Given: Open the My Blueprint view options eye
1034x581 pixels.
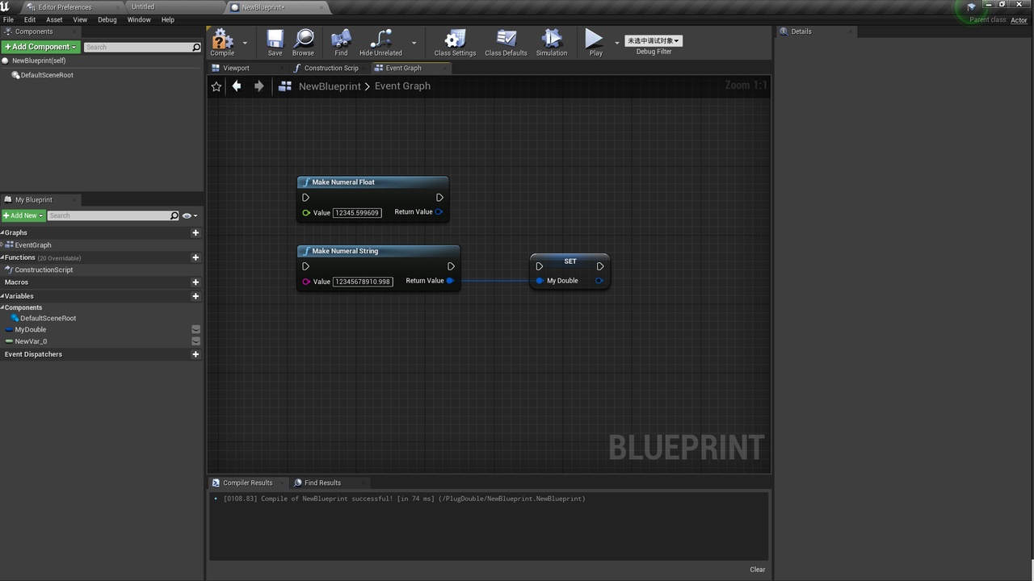Looking at the screenshot, I should pos(189,215).
